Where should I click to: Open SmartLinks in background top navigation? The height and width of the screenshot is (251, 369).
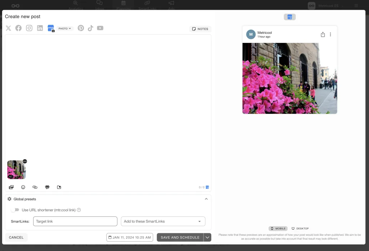coord(147,5)
